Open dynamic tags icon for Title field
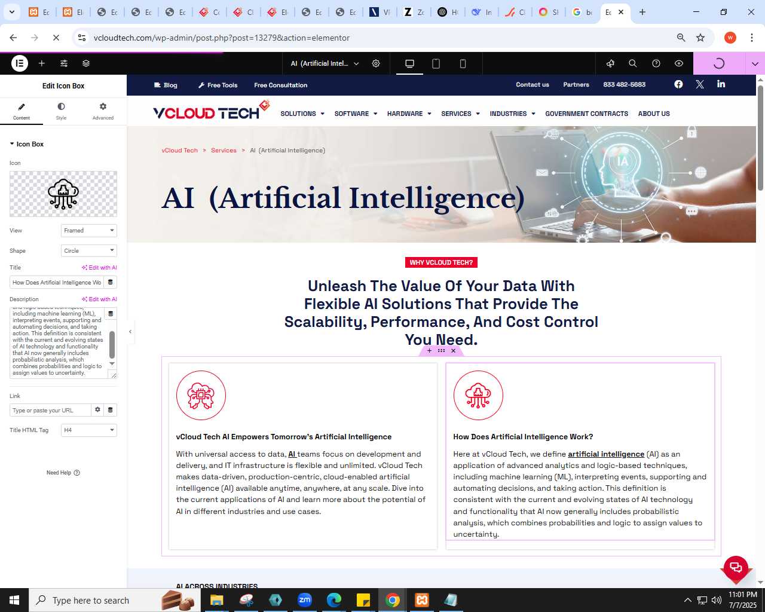The height and width of the screenshot is (612, 765). pyautogui.click(x=111, y=283)
